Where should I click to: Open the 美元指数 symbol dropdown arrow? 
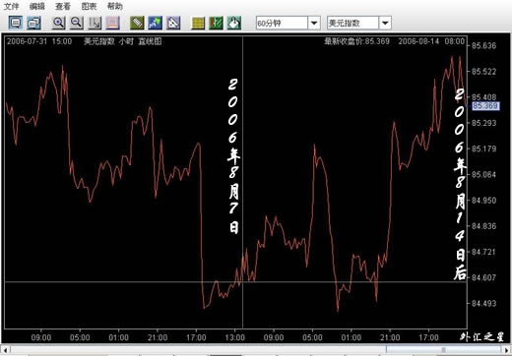[385, 23]
